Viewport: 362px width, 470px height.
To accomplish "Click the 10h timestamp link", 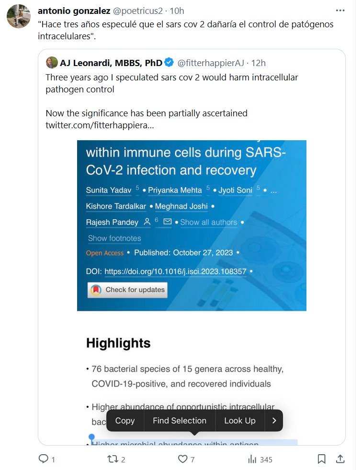I will click(x=177, y=11).
